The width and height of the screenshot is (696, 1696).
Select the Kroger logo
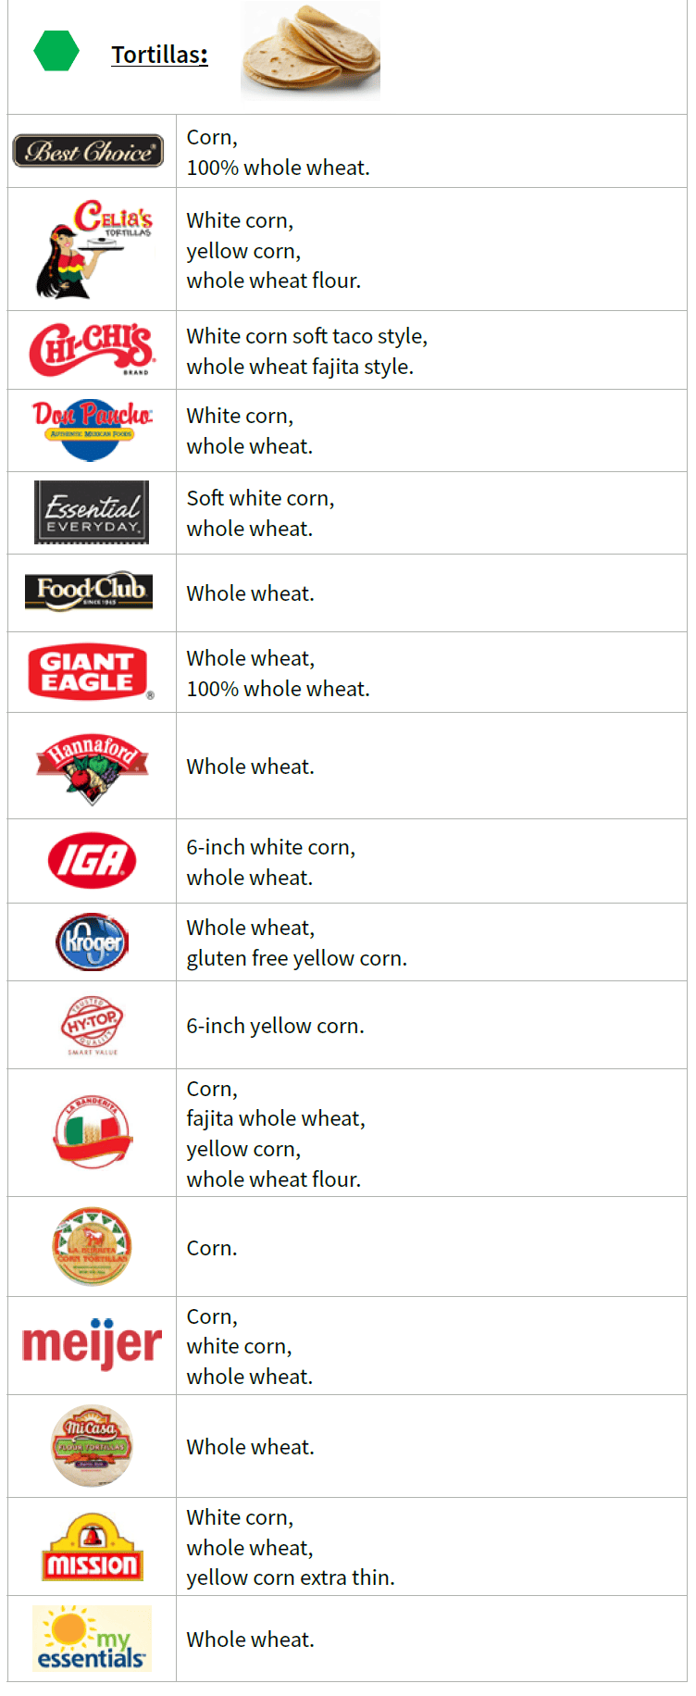pyautogui.click(x=92, y=942)
